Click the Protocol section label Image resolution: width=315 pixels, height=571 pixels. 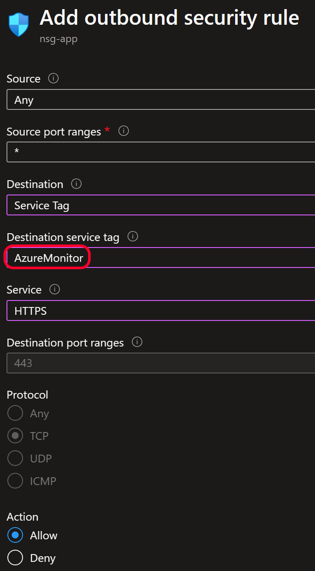pos(27,395)
